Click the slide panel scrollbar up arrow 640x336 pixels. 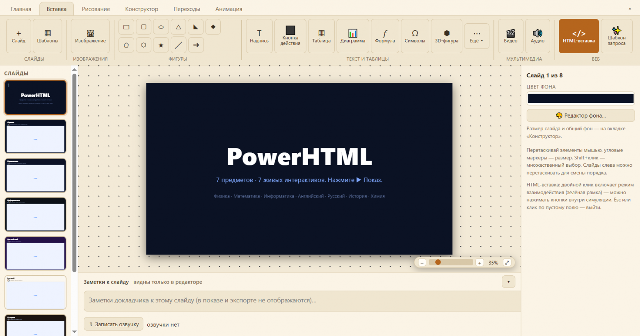pyautogui.click(x=74, y=70)
